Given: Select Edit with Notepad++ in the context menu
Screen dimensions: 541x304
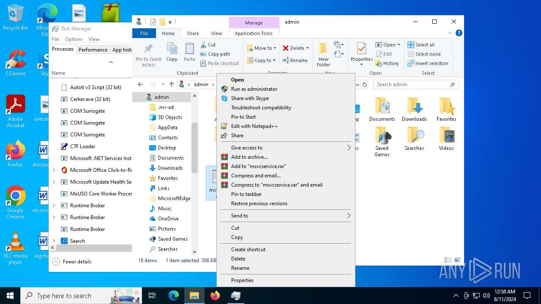Looking at the screenshot, I should [286, 126].
